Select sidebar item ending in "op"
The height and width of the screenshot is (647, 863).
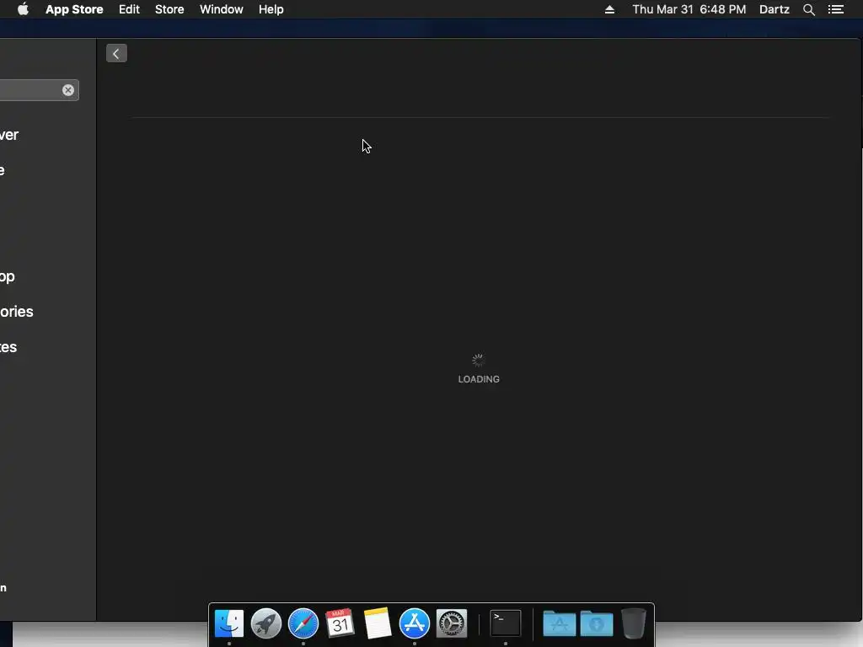click(x=7, y=276)
